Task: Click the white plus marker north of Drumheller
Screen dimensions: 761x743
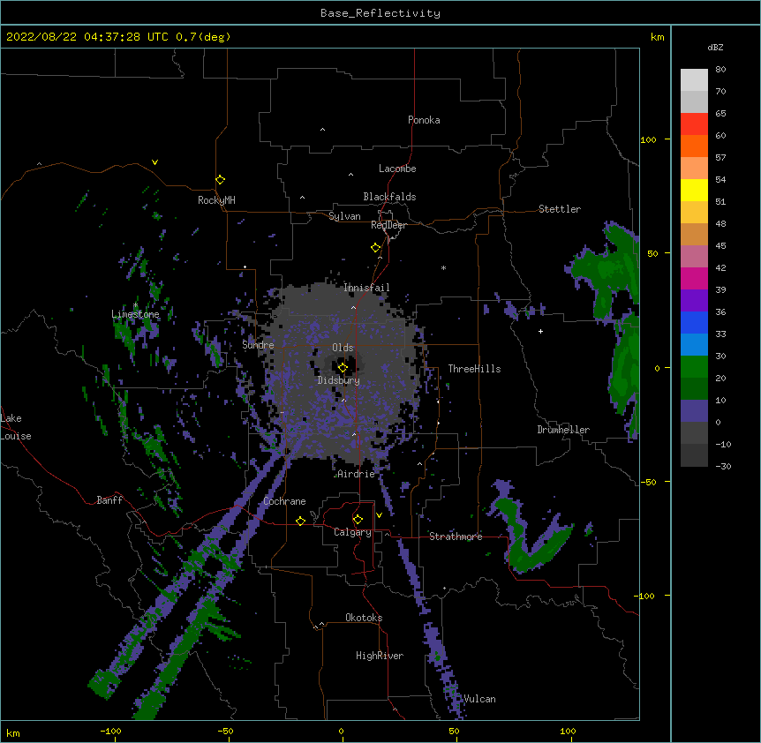Action: coord(540,331)
